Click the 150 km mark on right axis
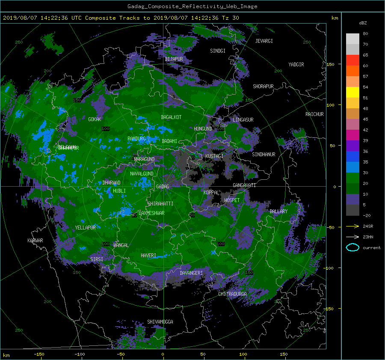Viewport: 385px width, 360px height. 330,64
